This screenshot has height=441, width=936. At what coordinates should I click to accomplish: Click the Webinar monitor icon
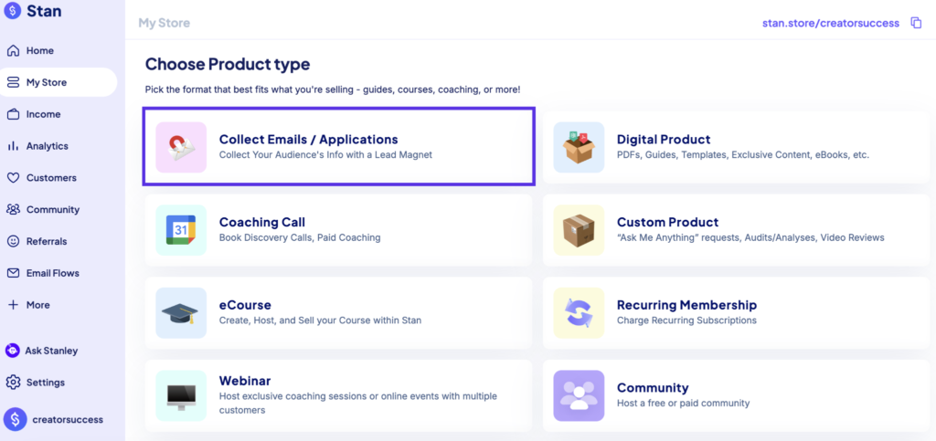coord(181,395)
